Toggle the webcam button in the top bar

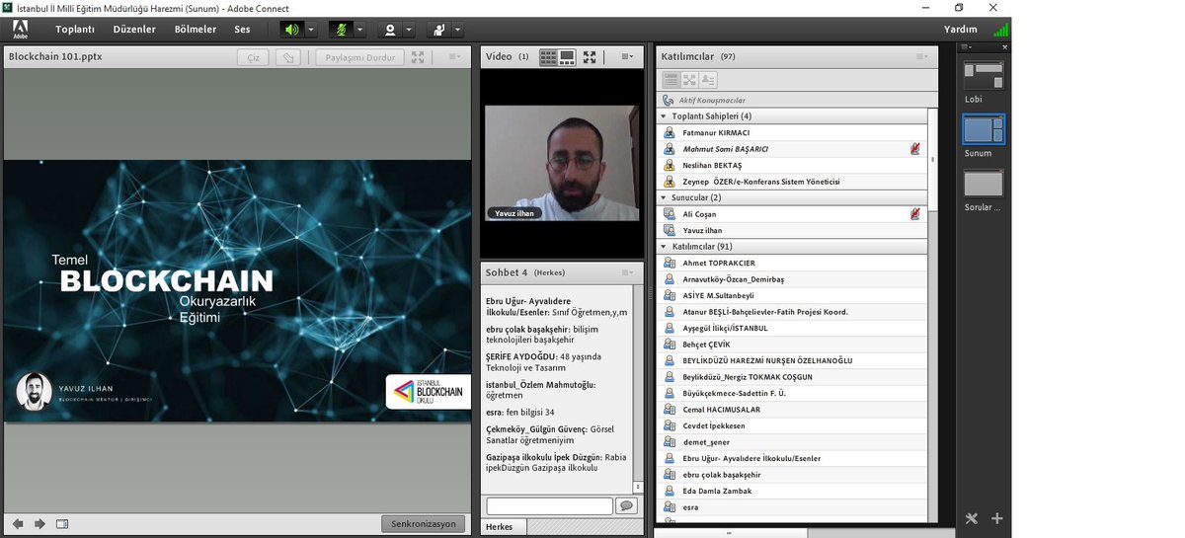point(390,30)
